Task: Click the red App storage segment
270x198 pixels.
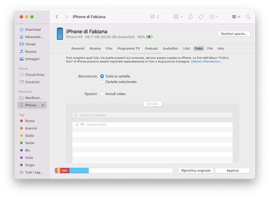Action: pyautogui.click(x=65, y=170)
